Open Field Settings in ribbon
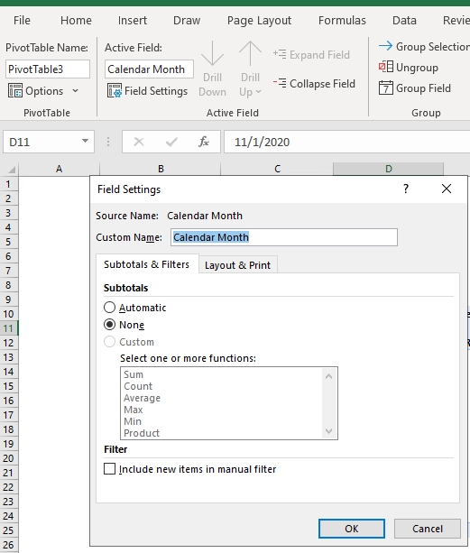This screenshot has height=553, width=470. pyautogui.click(x=147, y=91)
